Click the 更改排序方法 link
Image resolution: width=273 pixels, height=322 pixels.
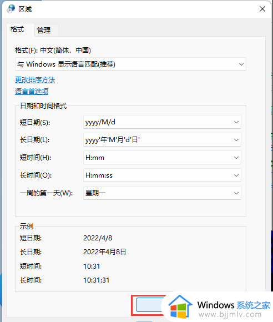[35, 80]
